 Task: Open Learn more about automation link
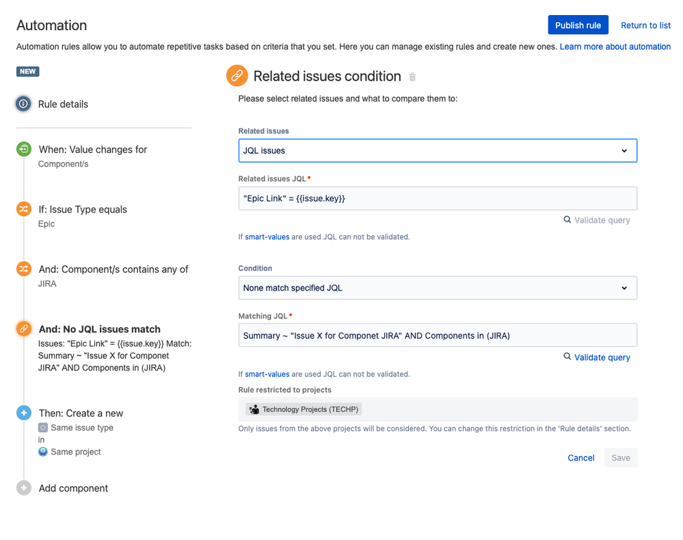pyautogui.click(x=615, y=46)
